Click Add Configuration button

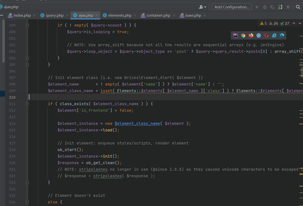232,7
